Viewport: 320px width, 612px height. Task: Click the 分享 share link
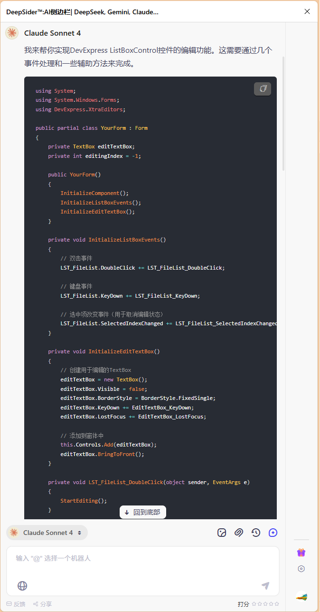(x=42, y=604)
